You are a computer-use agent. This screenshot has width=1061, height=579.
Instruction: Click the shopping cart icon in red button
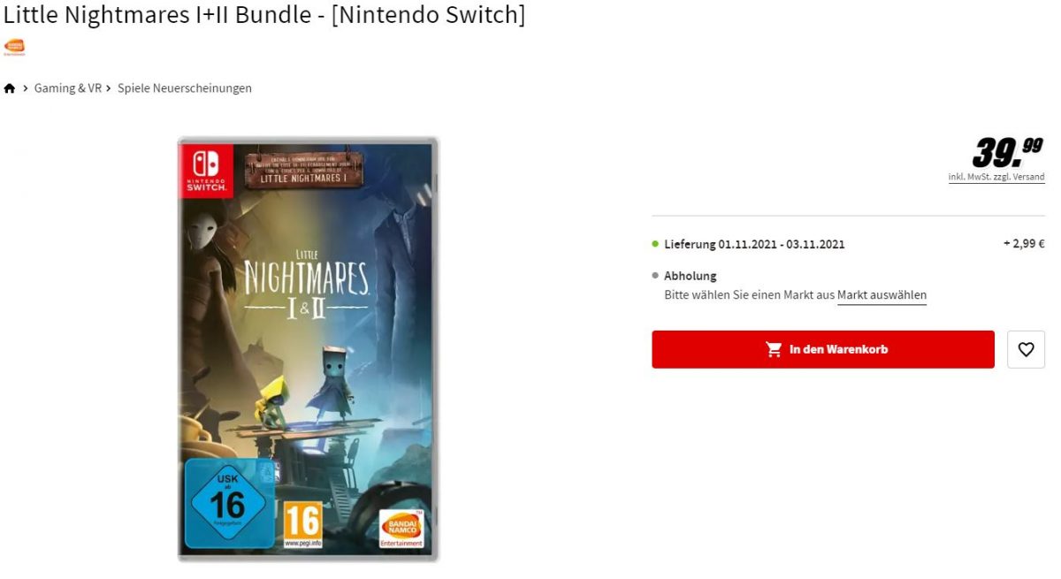774,349
